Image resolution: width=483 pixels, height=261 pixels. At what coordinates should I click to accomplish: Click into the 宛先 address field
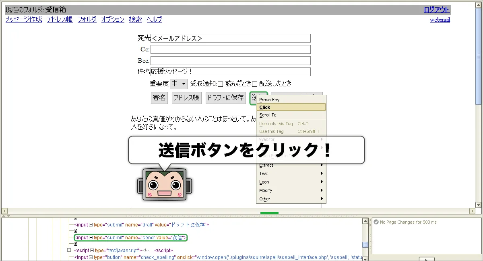coord(231,38)
